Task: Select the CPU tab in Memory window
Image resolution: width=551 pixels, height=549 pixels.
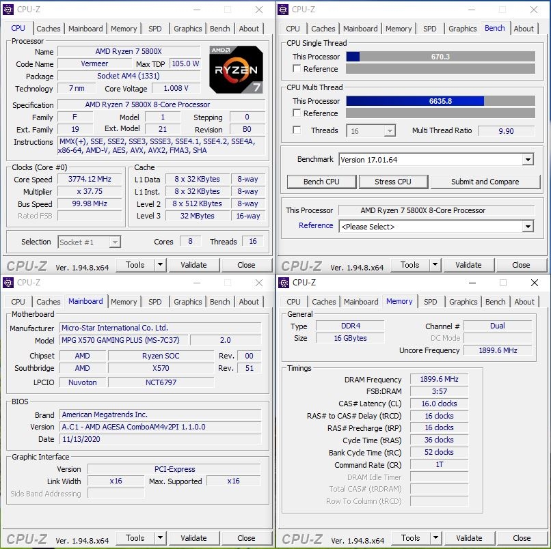Action: [293, 302]
